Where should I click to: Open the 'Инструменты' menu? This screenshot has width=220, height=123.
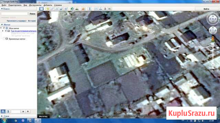(x=35, y=5)
